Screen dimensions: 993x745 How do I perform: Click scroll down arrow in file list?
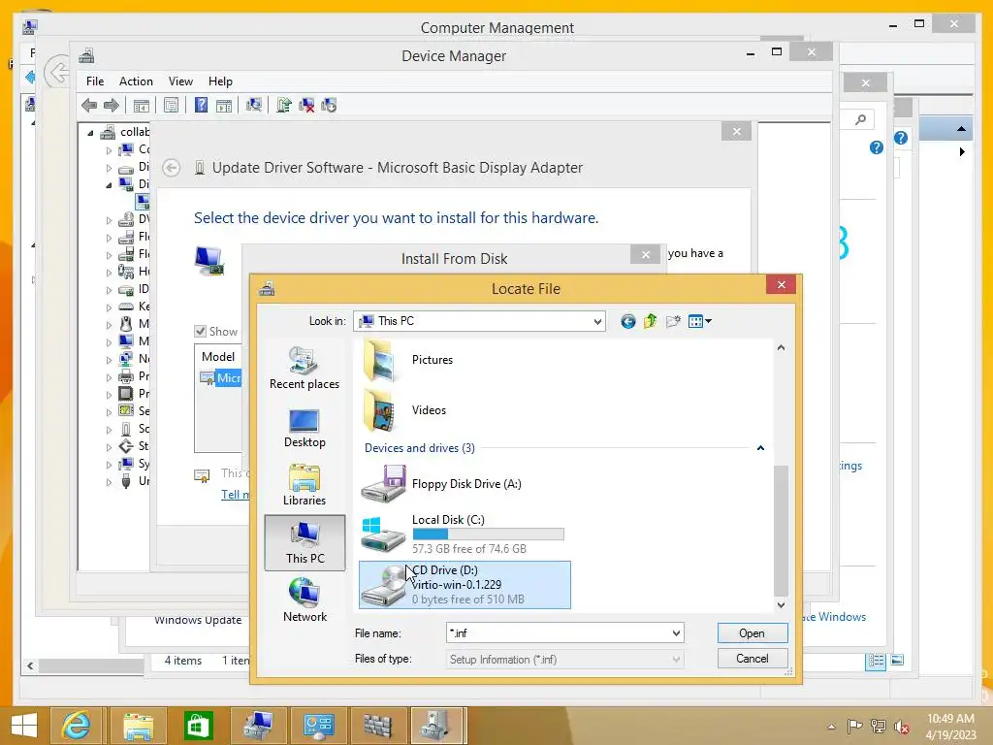click(781, 604)
